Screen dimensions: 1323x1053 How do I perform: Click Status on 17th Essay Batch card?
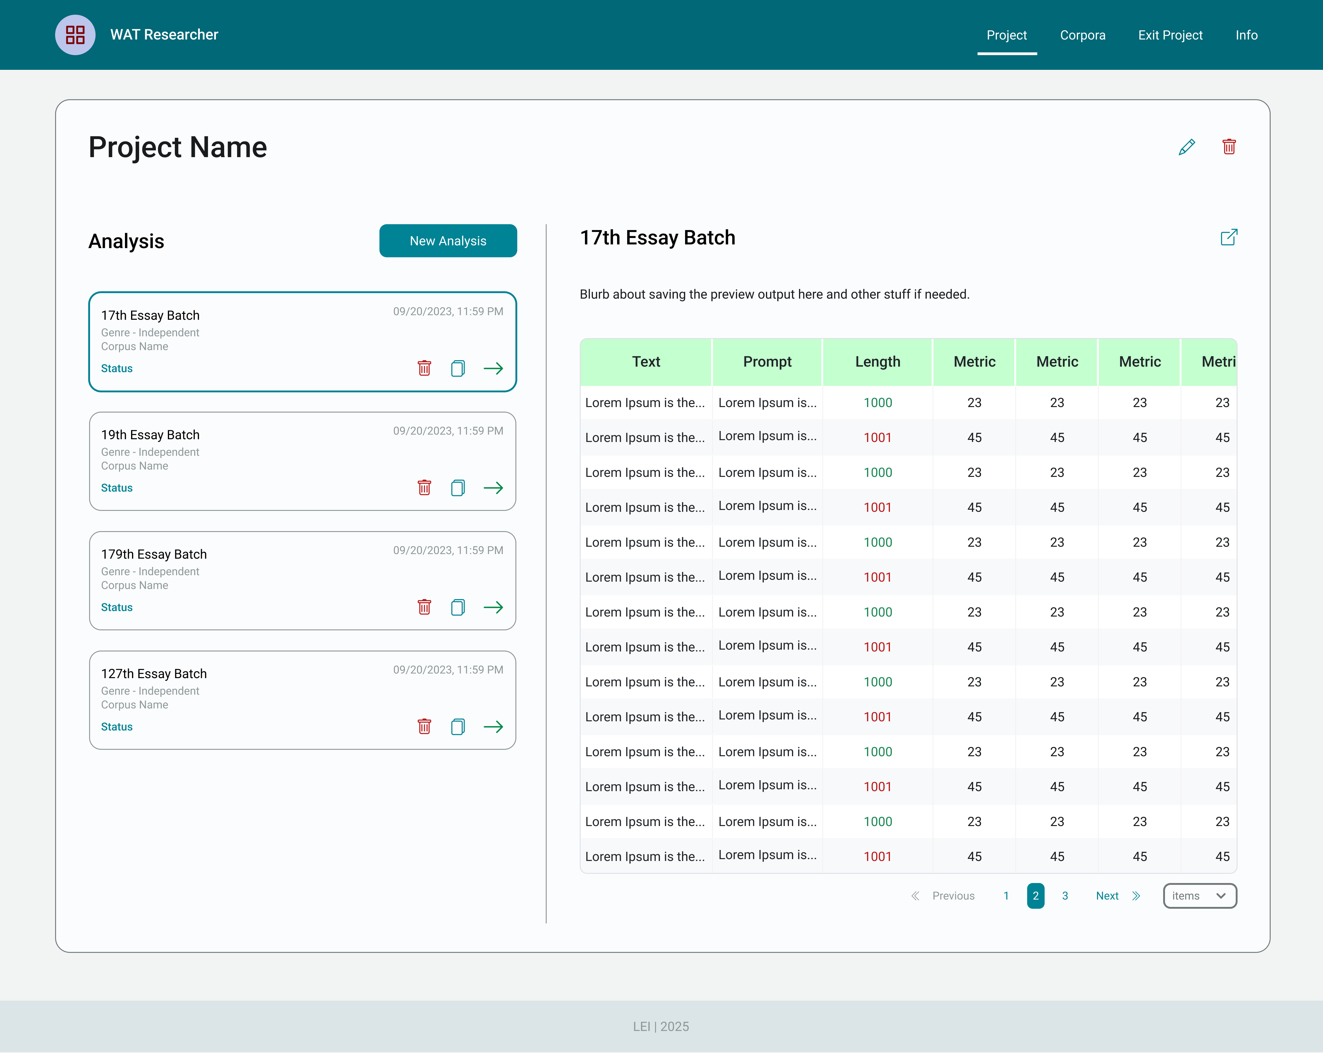click(117, 368)
